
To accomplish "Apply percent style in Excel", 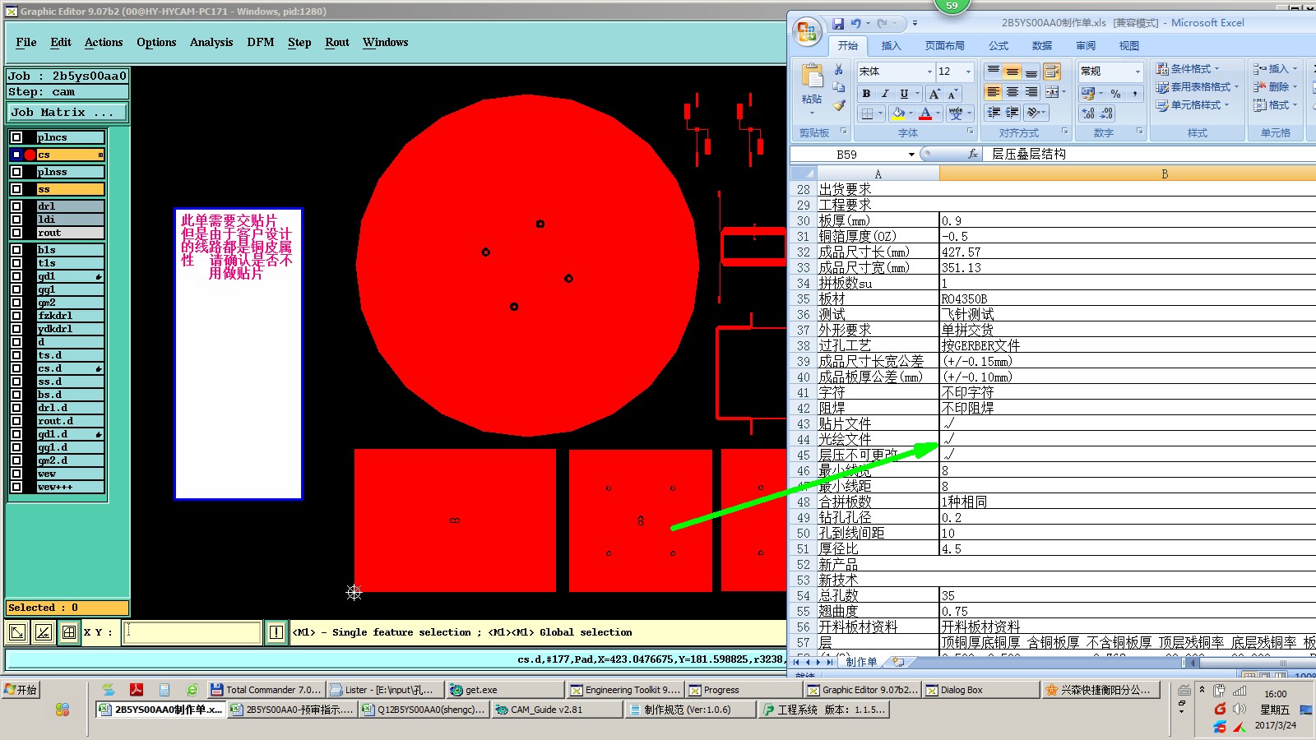I will 1115,94.
